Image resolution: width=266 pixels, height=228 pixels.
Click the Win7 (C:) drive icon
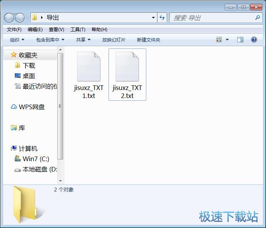[18, 158]
